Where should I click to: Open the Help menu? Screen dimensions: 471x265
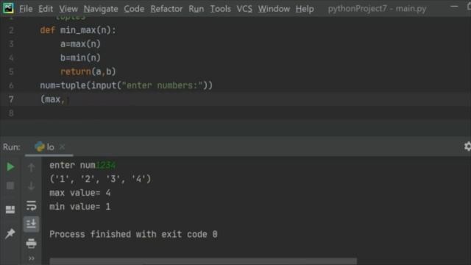305,9
